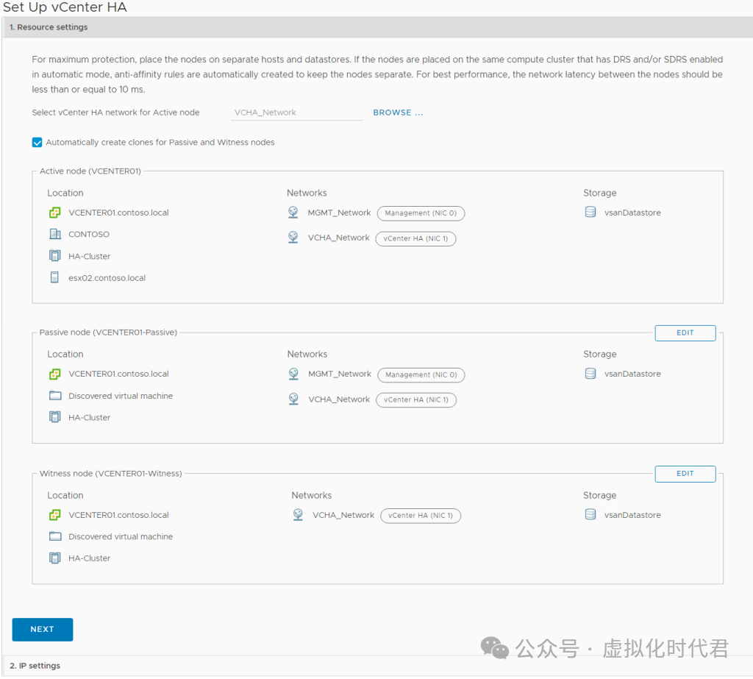Click the VCHA_Network icon in Witness node
This screenshot has width=753, height=679.
[298, 515]
